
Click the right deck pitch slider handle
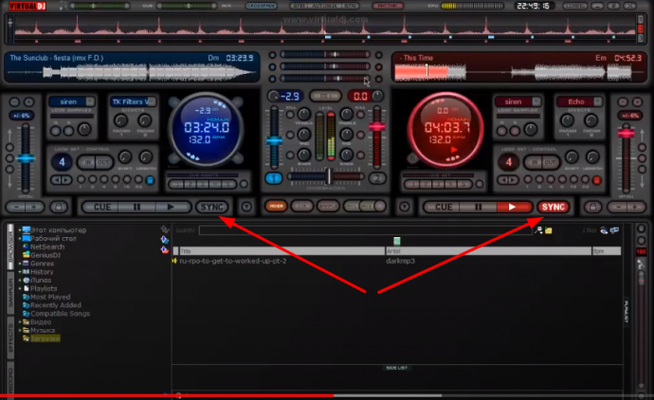coord(627,134)
